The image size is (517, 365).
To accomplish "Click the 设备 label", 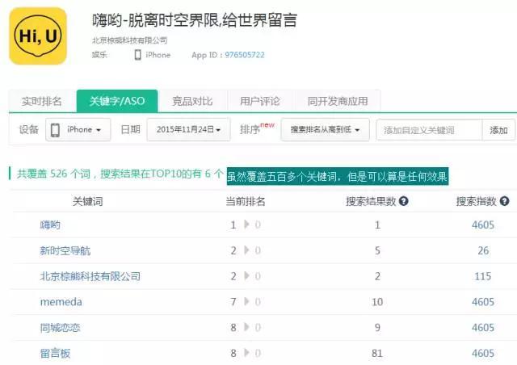I will click(x=29, y=129).
